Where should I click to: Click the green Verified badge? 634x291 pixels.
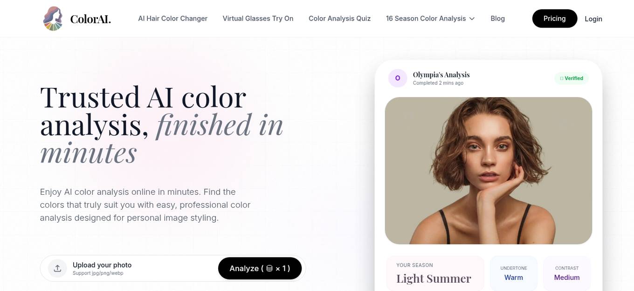point(572,78)
